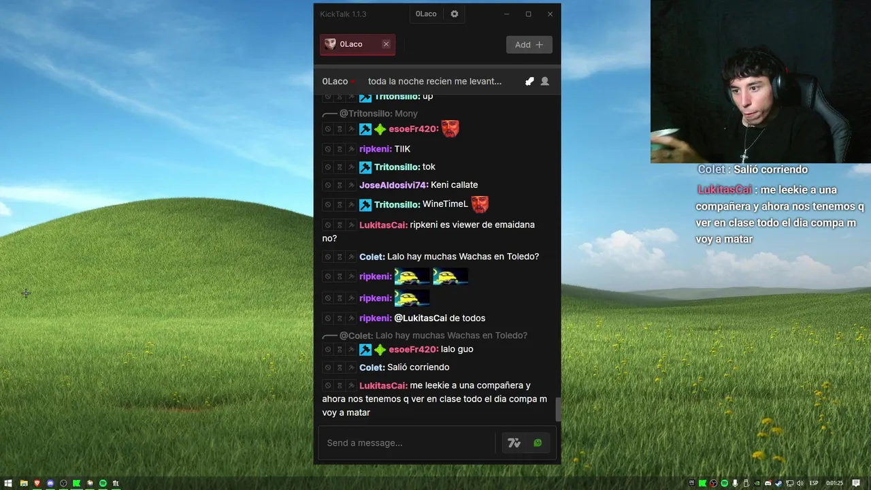The image size is (871, 490).
Task: Timeout hourglass on JoseAldosivi74 message
Action: pyautogui.click(x=340, y=185)
